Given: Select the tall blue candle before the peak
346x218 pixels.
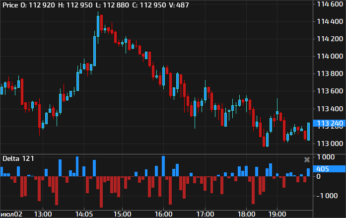Looking at the screenshot, I should pos(94,50).
